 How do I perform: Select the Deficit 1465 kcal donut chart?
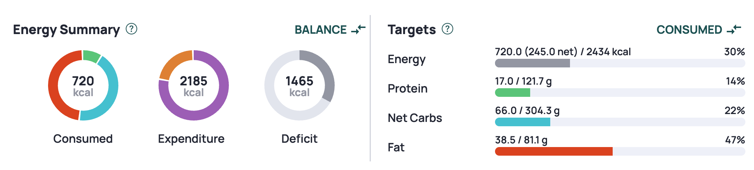click(300, 85)
